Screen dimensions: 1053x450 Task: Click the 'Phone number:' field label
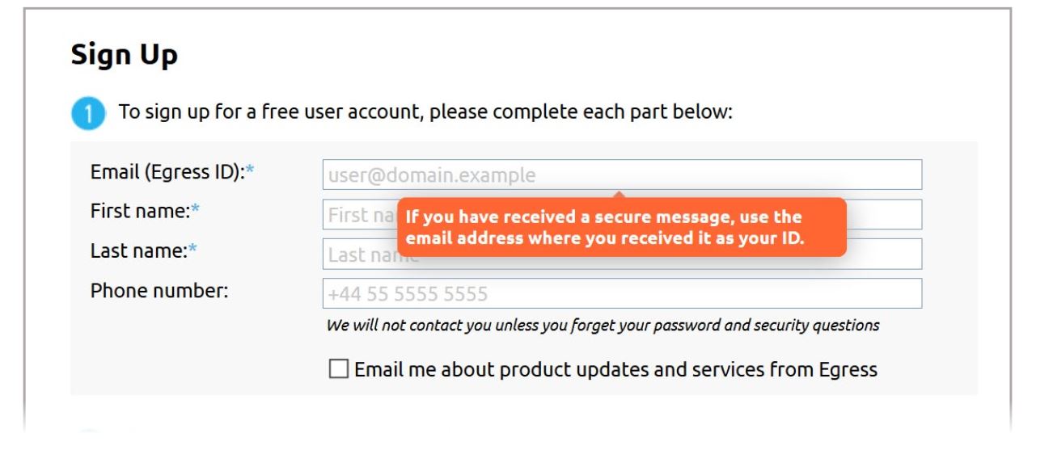(x=159, y=290)
